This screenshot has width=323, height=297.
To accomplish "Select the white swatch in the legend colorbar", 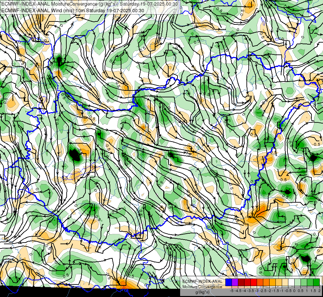I will click(x=291, y=282).
